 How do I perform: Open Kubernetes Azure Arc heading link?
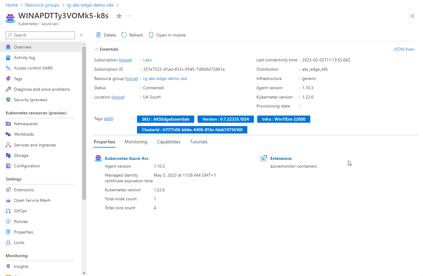click(127, 158)
